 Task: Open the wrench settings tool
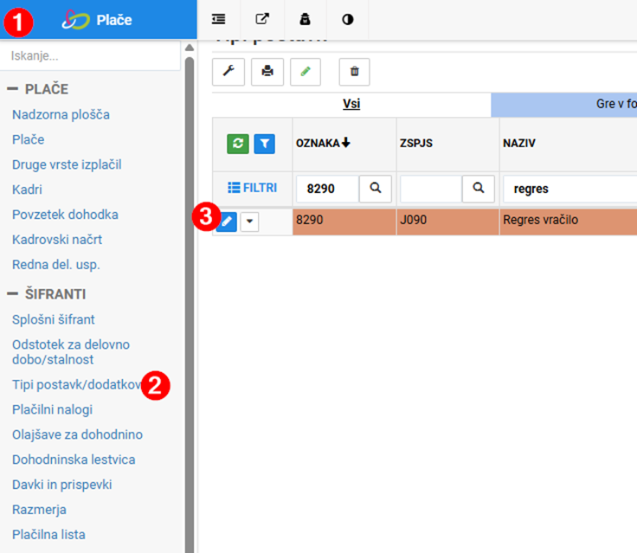point(228,72)
